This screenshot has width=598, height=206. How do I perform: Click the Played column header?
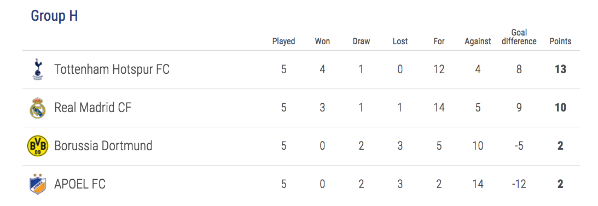click(283, 41)
